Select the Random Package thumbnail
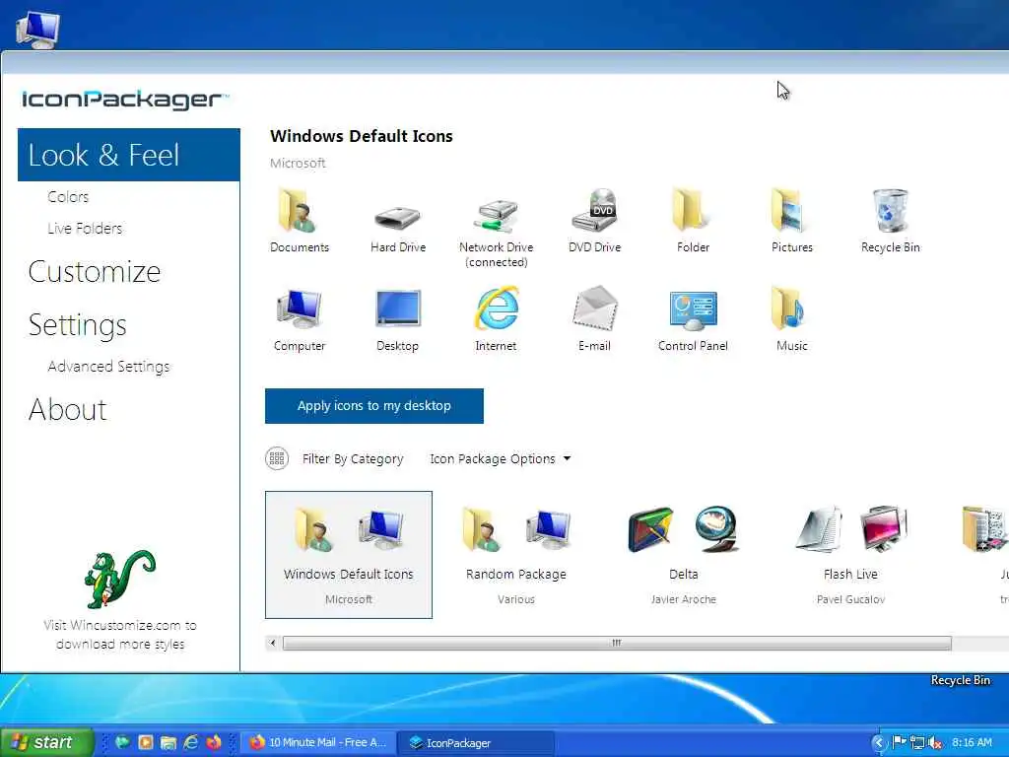 (x=516, y=555)
